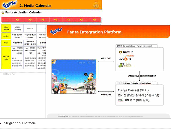This screenshot has height=132, width=171.
Task: Select the 8월 month header
Action: click(x=81, y=20)
